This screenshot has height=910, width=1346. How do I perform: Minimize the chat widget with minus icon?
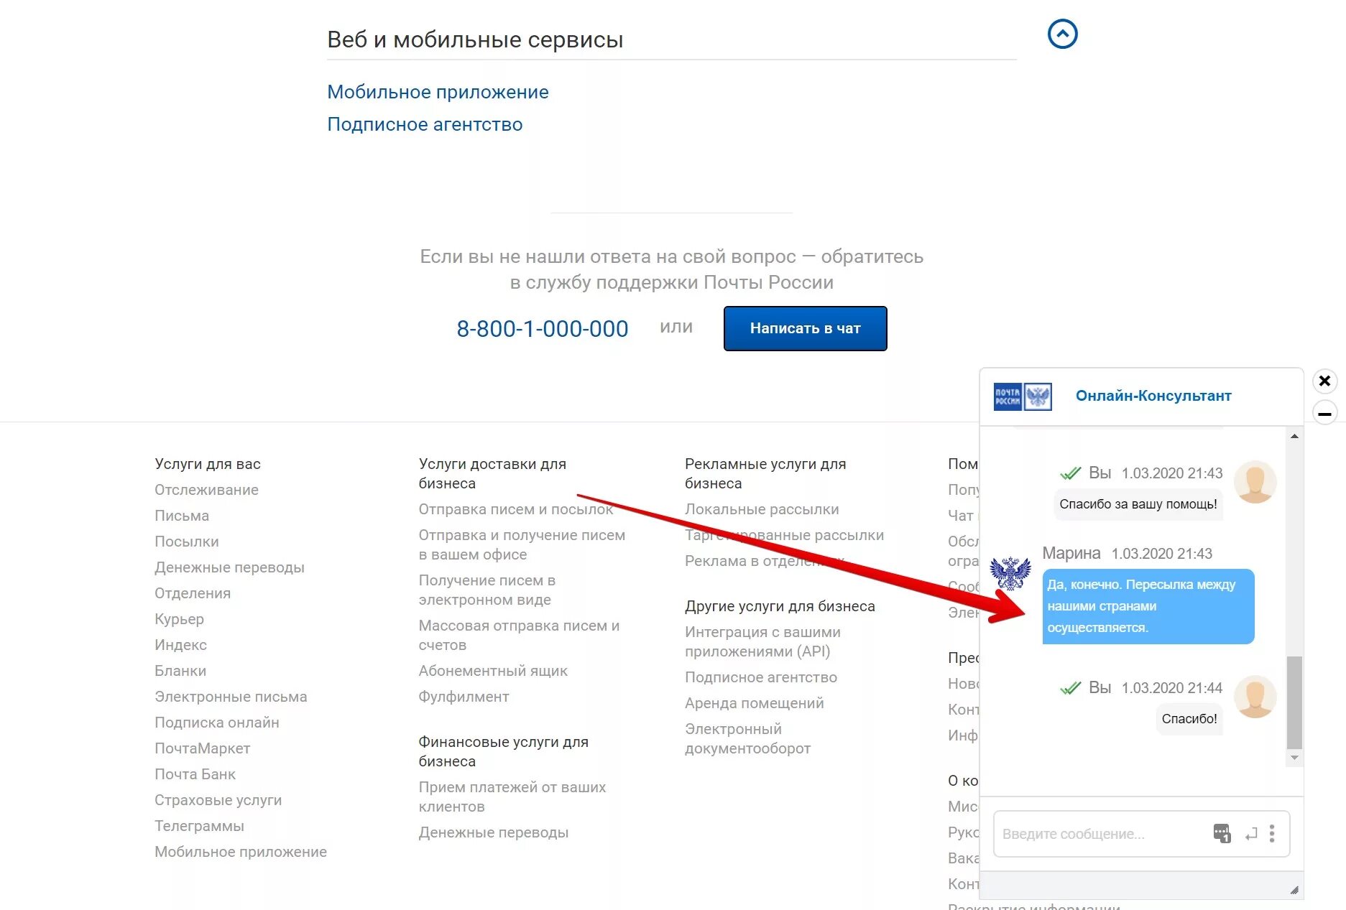point(1324,414)
